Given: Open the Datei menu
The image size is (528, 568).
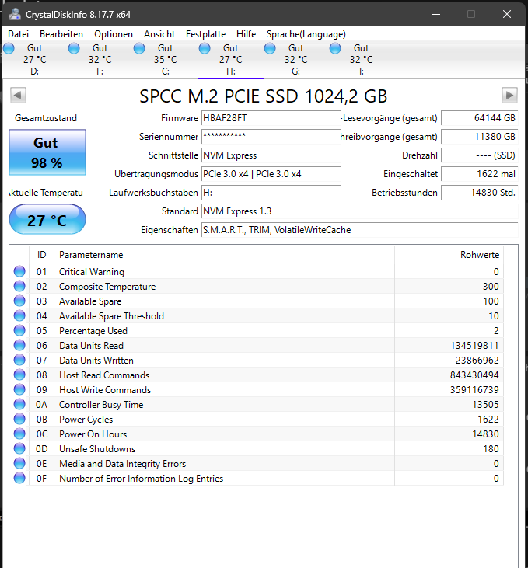Looking at the screenshot, I should click(x=18, y=34).
